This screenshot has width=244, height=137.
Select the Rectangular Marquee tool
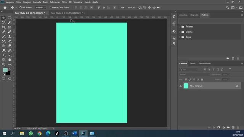10,18
